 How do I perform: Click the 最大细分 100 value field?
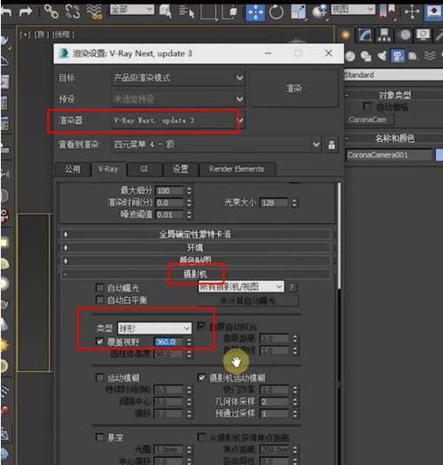pyautogui.click(x=169, y=190)
